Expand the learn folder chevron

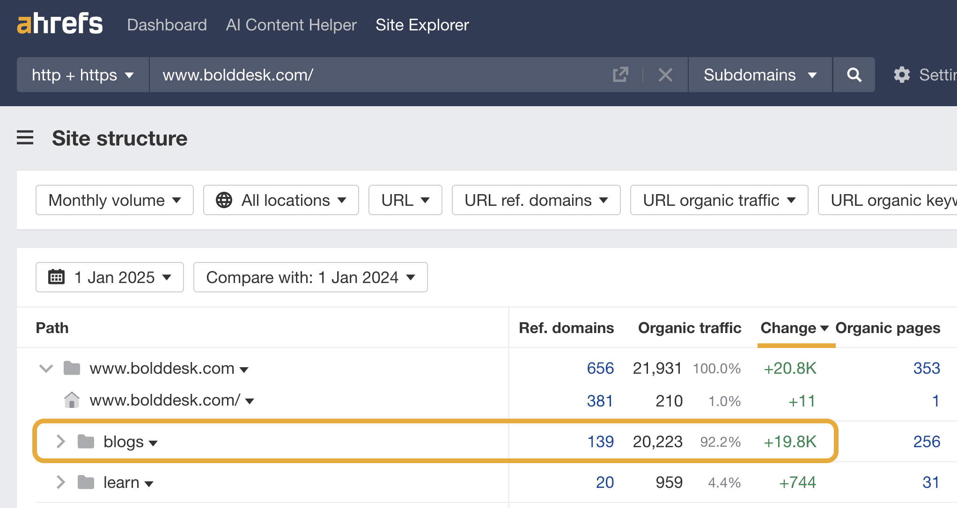[60, 482]
